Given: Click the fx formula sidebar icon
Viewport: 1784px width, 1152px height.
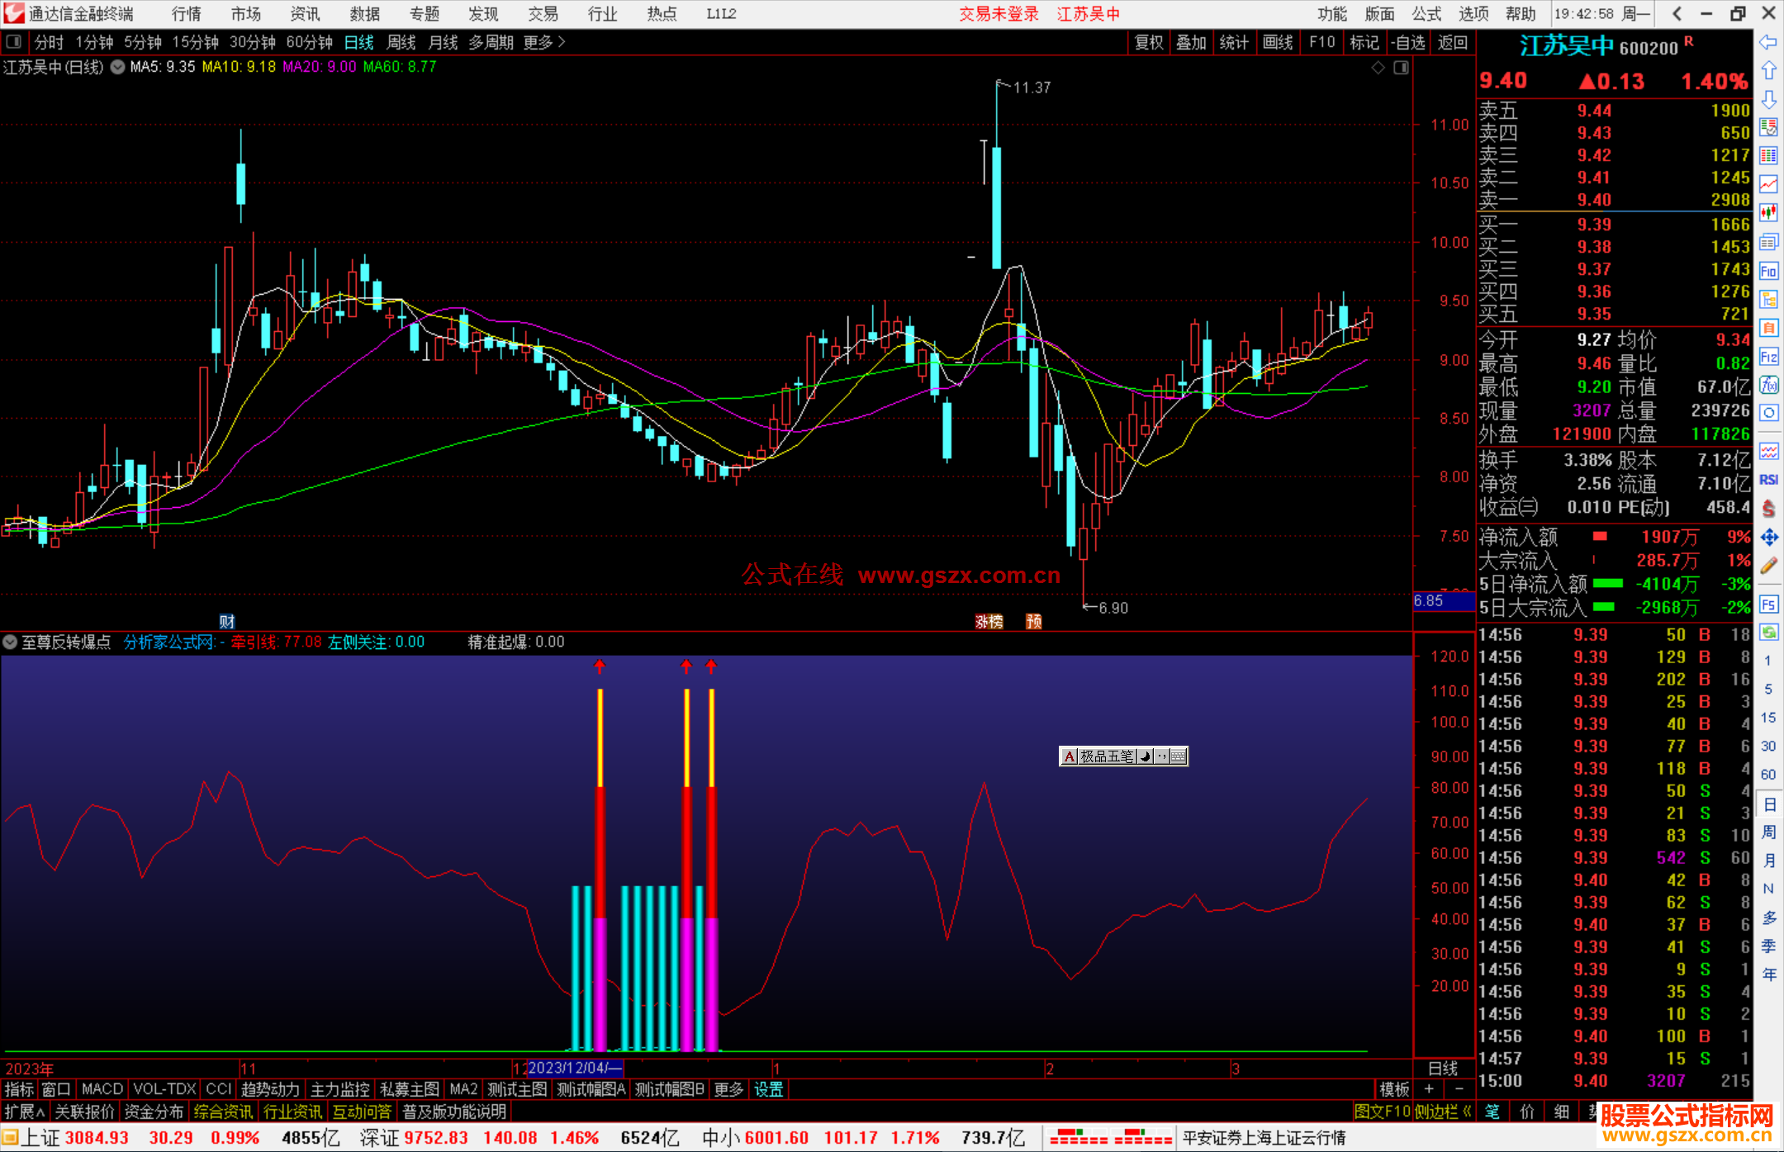Looking at the screenshot, I should pos(1768,385).
